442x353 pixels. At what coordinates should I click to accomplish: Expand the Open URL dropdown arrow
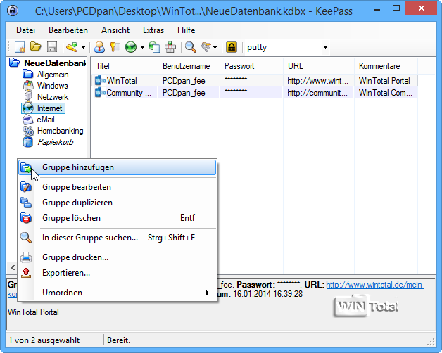click(142, 47)
